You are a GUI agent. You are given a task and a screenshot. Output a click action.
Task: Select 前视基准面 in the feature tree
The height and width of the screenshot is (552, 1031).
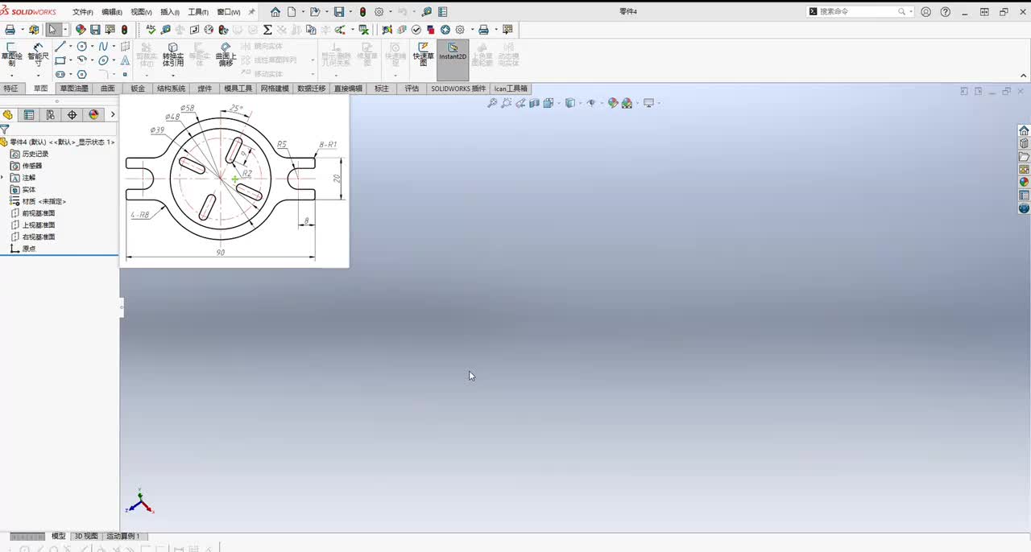coord(32,213)
